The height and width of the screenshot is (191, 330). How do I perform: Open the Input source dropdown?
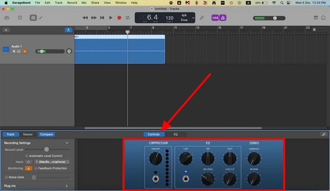52,162
